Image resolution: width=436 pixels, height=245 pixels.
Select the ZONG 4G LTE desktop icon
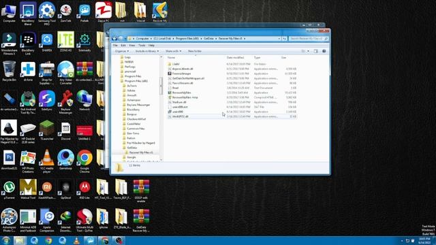pos(65,42)
